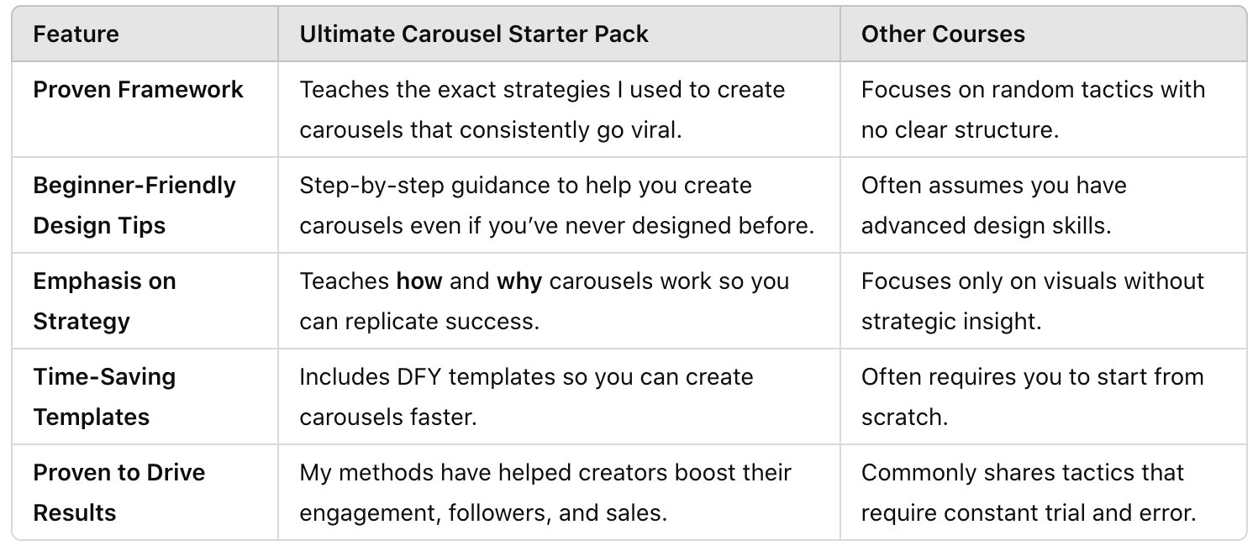Click the Emphasis on Strategy row label
This screenshot has height=551, width=1258.
click(x=104, y=301)
